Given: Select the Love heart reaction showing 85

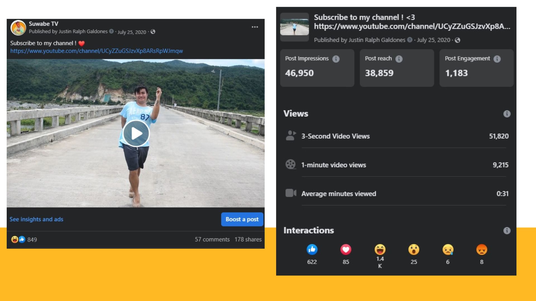Looking at the screenshot, I should coord(346,249).
